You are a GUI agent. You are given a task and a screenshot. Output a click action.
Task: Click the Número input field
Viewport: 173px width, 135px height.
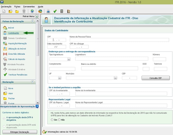point(160,59)
